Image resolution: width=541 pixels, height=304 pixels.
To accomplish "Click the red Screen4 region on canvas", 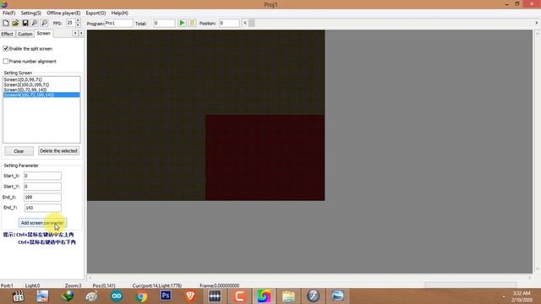I will [265, 158].
